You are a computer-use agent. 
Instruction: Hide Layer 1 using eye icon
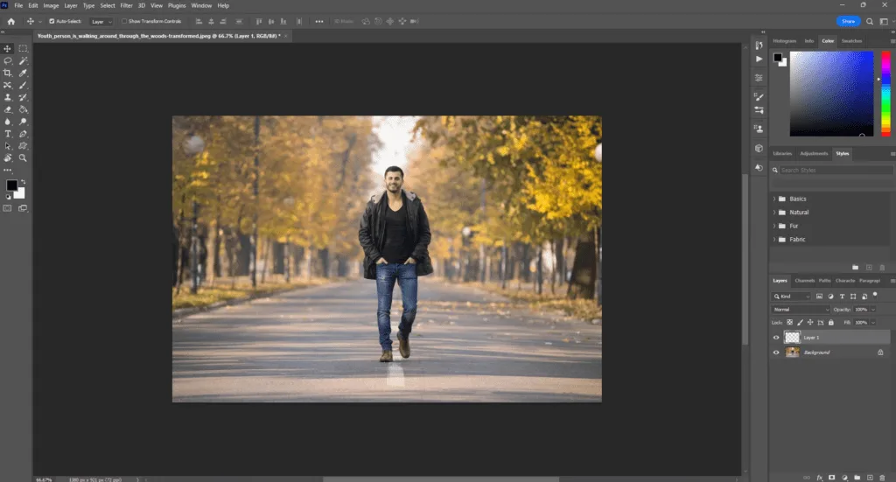coord(776,338)
